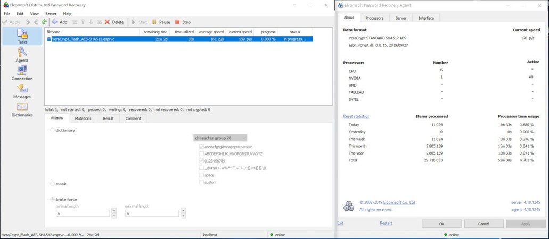The image size is (549, 239).
Task: Open the View menu
Action: coord(34,14)
